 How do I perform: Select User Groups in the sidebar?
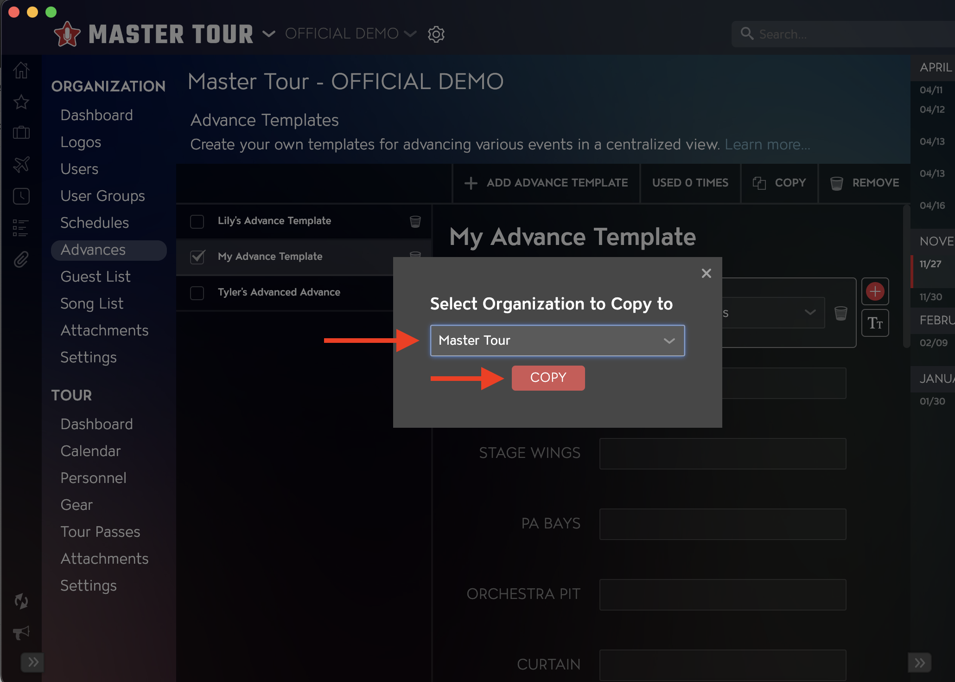pyautogui.click(x=102, y=196)
